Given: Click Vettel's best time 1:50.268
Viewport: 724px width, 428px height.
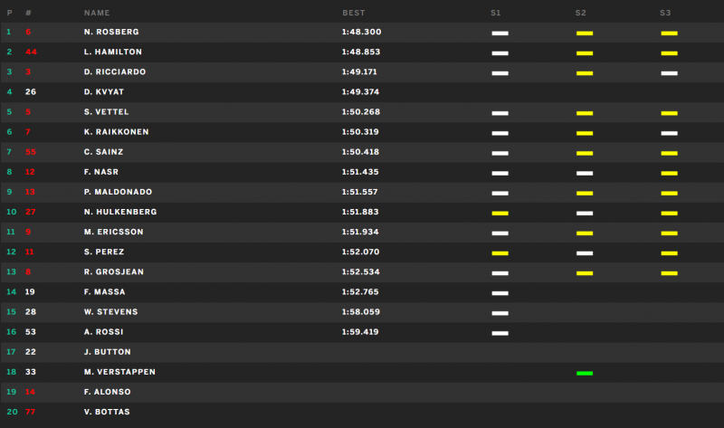Looking at the screenshot, I should coord(361,111).
